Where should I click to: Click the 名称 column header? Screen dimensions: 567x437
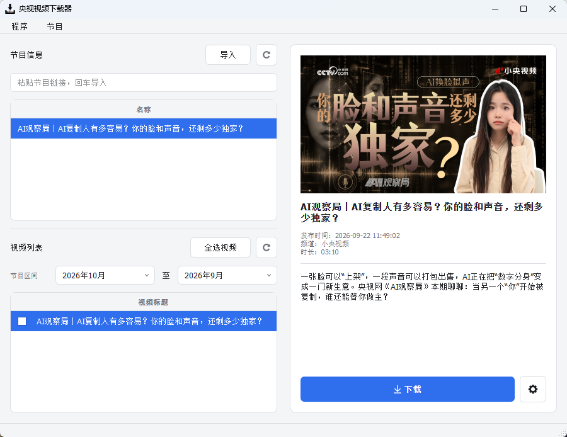point(144,110)
